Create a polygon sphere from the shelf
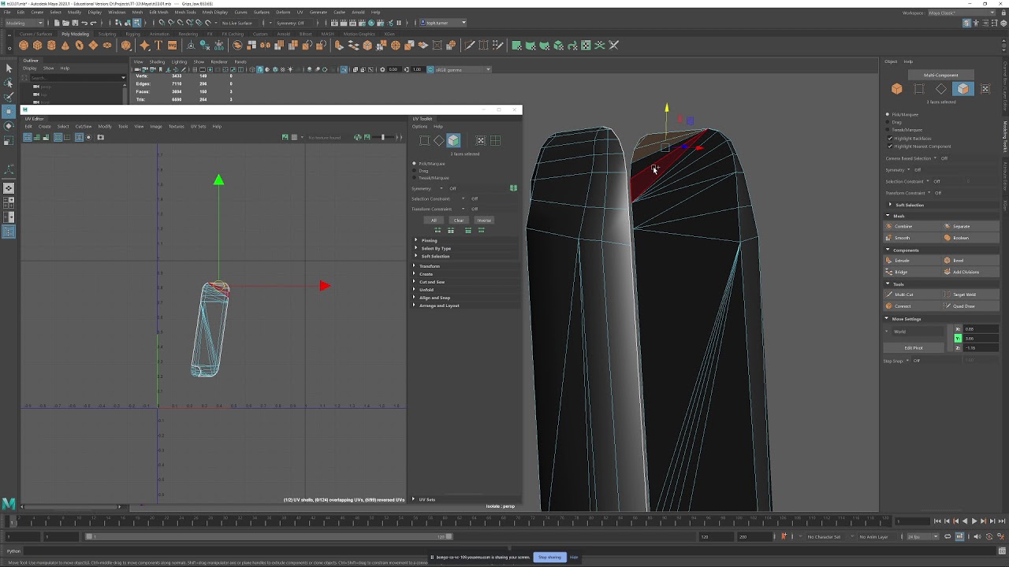This screenshot has width=1009, height=567. click(24, 45)
